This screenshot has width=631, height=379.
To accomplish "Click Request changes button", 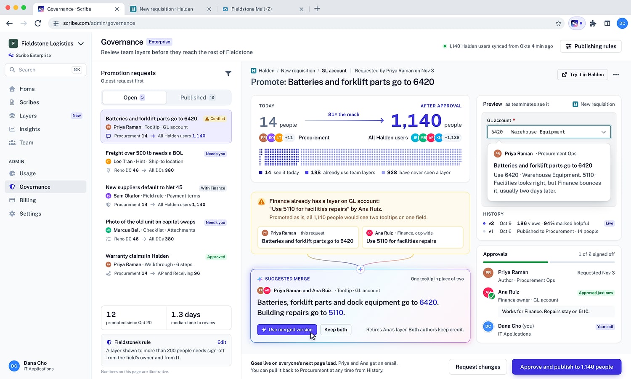I will (478, 367).
